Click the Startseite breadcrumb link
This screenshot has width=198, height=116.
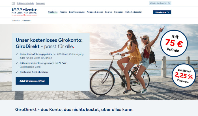(16, 21)
